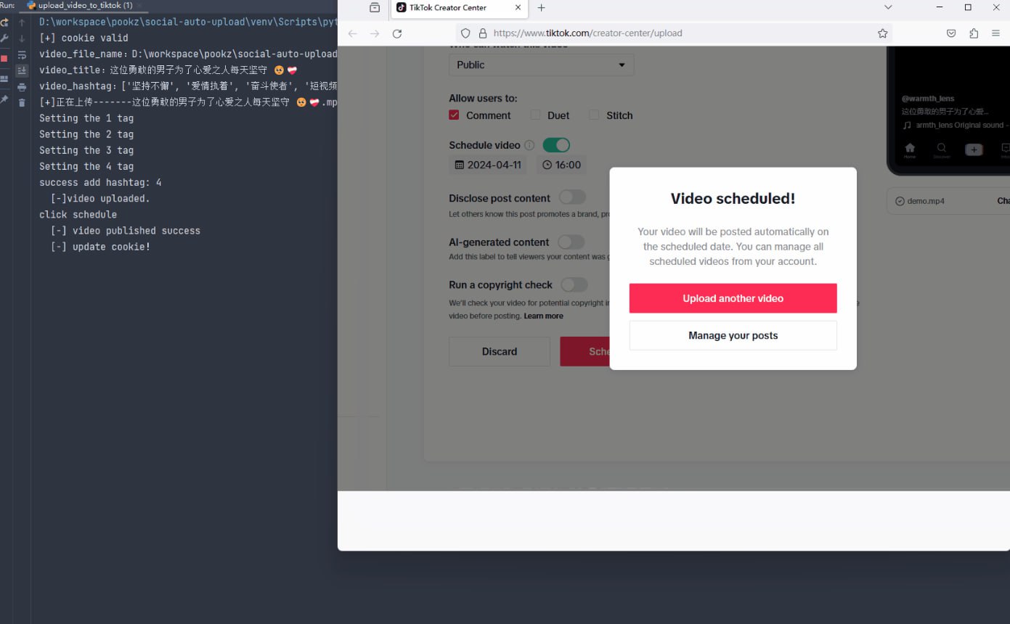
Task: Stop the running script with red square
Action: coord(4,58)
